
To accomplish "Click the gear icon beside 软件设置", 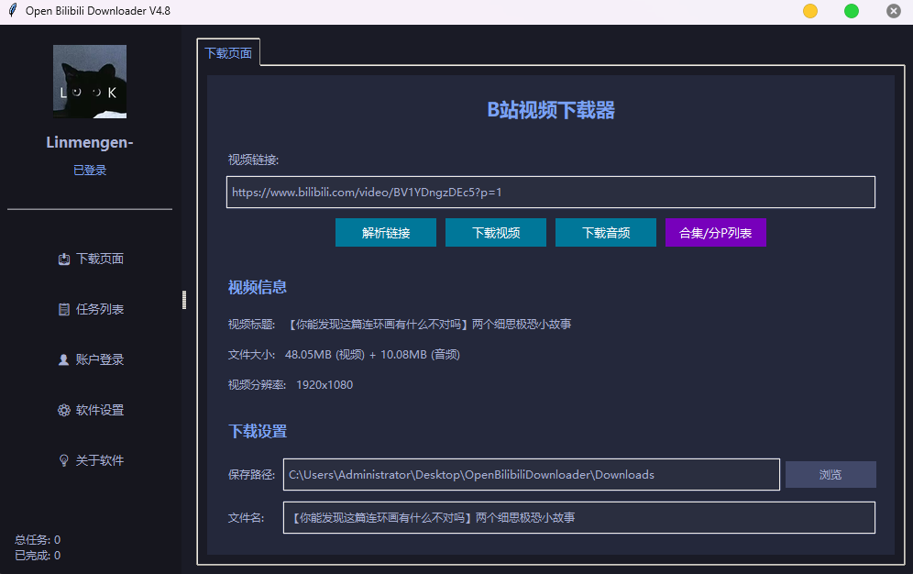I will click(64, 411).
